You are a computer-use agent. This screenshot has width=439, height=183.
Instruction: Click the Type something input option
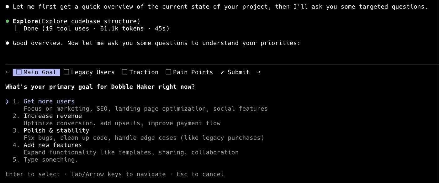pos(51,160)
